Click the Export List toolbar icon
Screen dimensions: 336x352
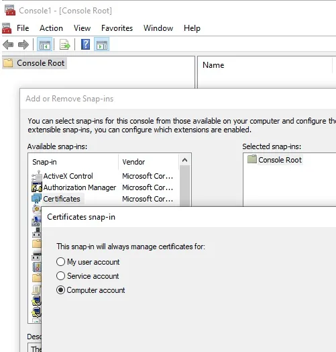click(65, 44)
